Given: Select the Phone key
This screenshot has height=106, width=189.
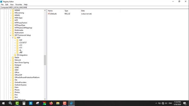Looking at the screenshot, I should (17, 90).
